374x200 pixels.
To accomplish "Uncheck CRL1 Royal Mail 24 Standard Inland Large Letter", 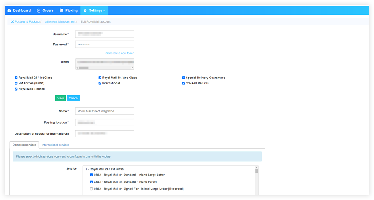I will (x=92, y=175).
